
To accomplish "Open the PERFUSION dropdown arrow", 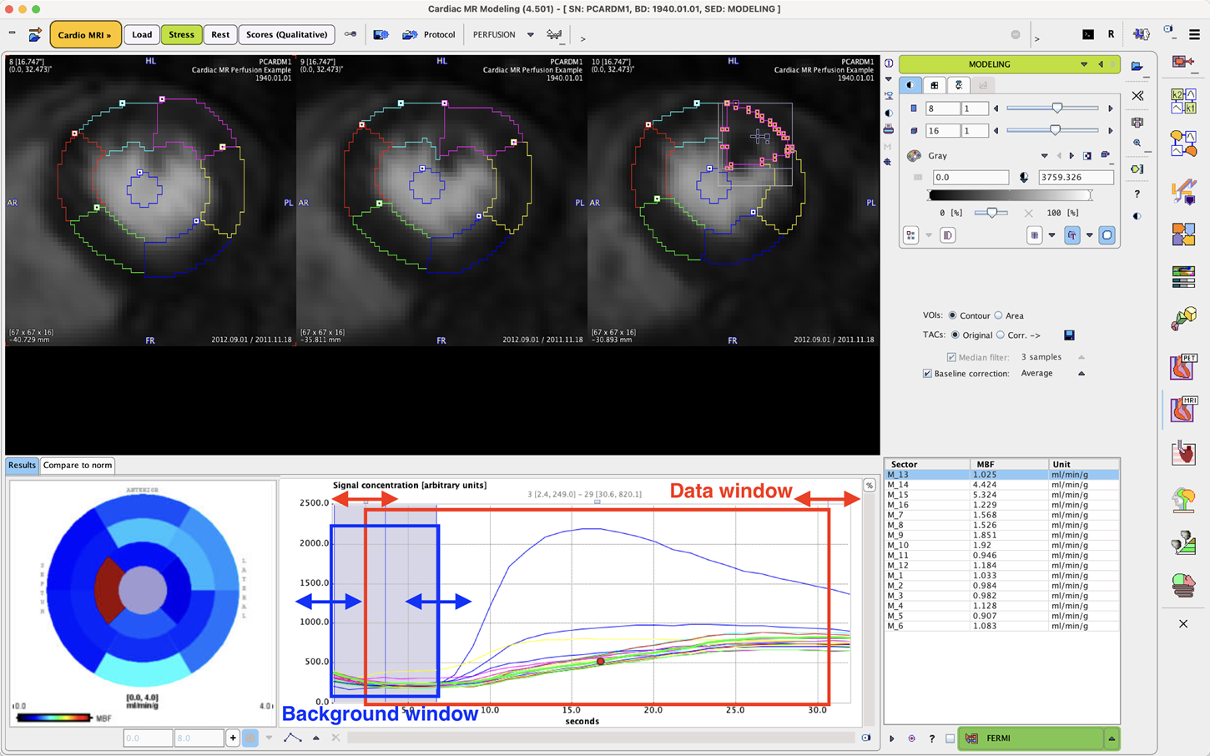I will click(x=530, y=35).
